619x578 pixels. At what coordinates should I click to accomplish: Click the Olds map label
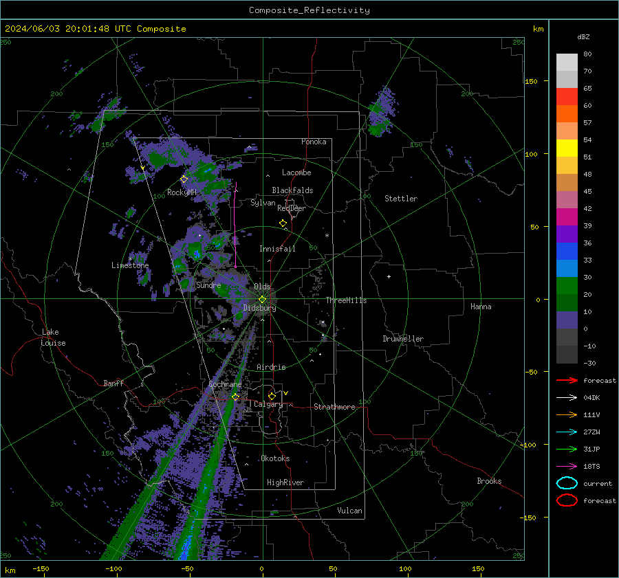(262, 287)
